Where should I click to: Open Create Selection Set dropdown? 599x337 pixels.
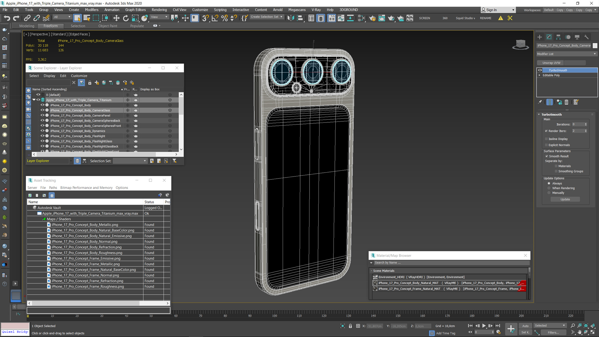tap(267, 17)
